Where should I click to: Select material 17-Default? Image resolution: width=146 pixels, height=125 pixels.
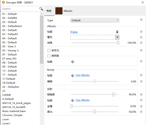(x=9, y=79)
